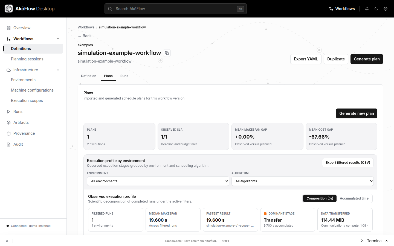The width and height of the screenshot is (394, 246).
Task: Switch to the Runs tab
Action: pyautogui.click(x=124, y=76)
